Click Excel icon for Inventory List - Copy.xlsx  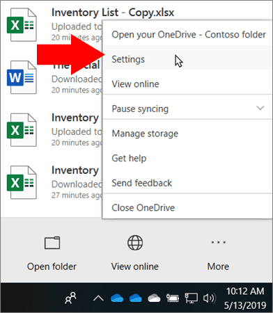coord(22,24)
